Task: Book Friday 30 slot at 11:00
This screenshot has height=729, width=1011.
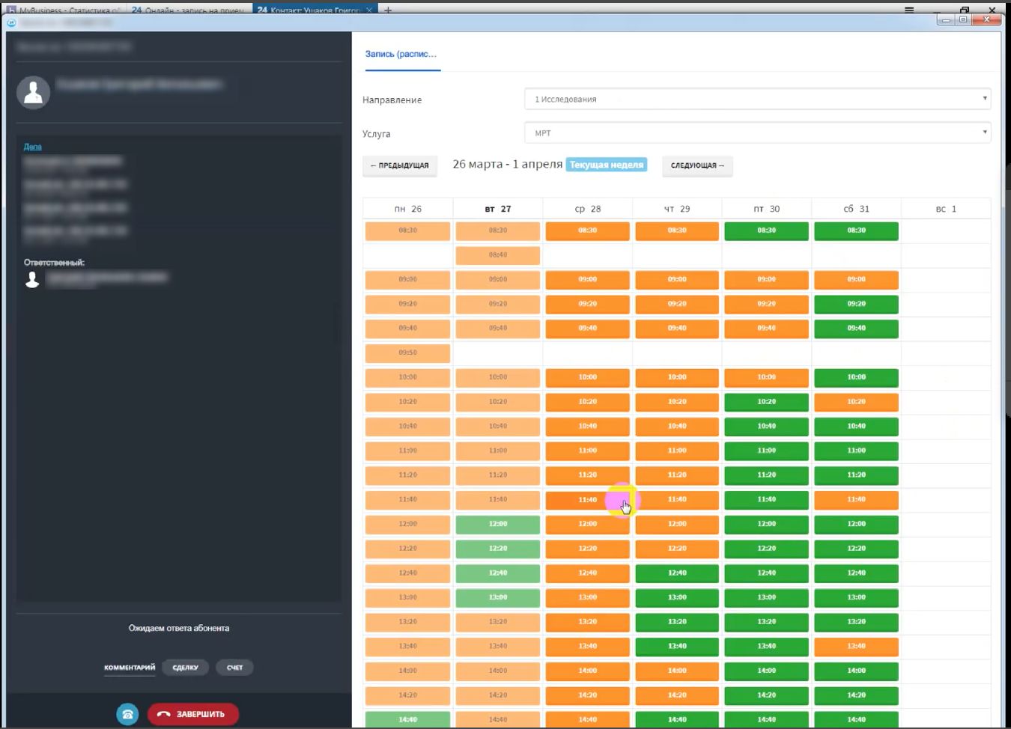Action: coord(766,451)
